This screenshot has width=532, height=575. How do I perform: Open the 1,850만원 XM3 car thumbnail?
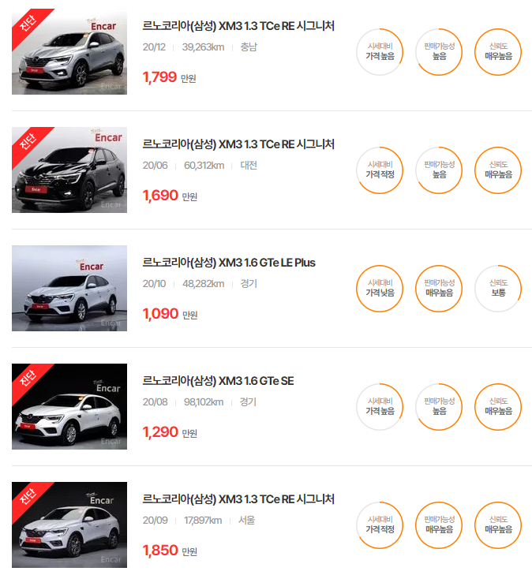click(69, 525)
